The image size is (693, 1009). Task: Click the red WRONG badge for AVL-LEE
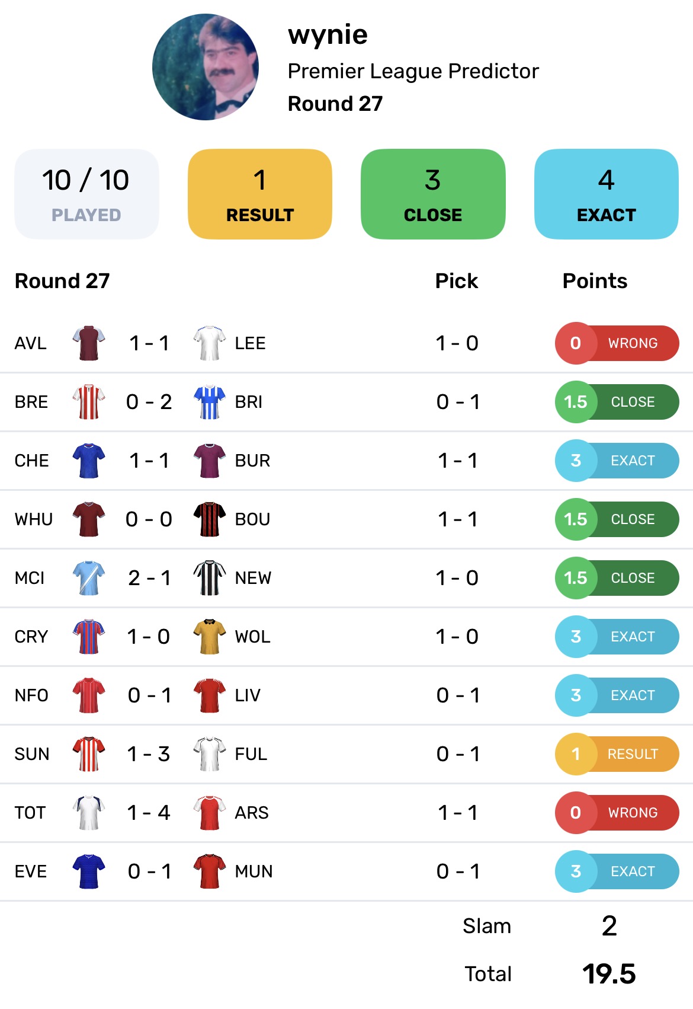pyautogui.click(x=617, y=343)
